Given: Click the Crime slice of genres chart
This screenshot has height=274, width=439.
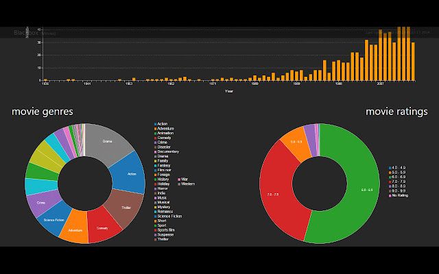Looking at the screenshot, I should 42,202.
